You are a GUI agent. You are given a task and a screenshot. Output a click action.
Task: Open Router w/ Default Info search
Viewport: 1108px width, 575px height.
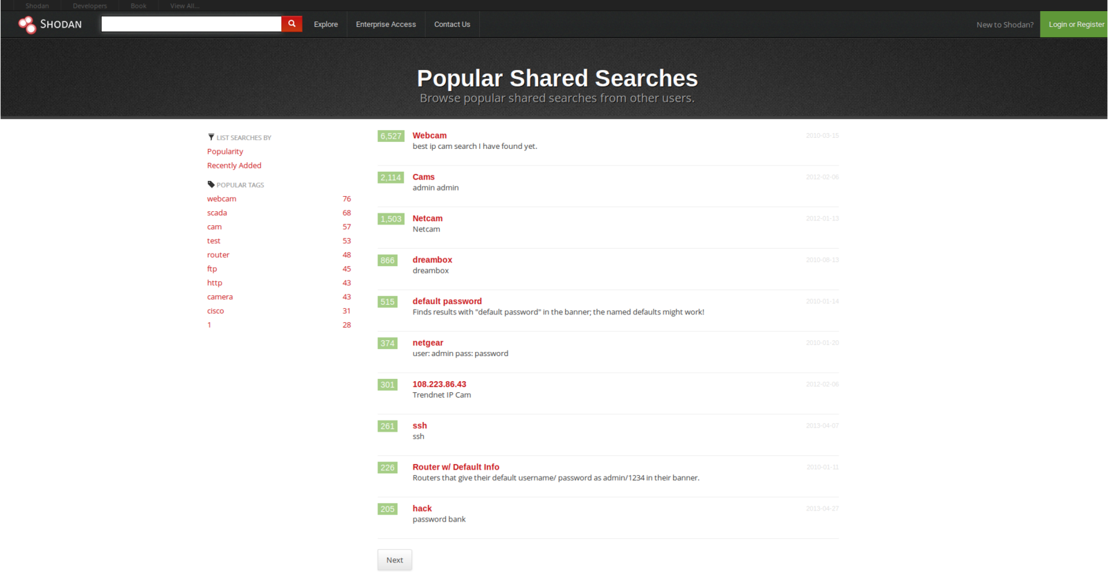click(x=456, y=467)
